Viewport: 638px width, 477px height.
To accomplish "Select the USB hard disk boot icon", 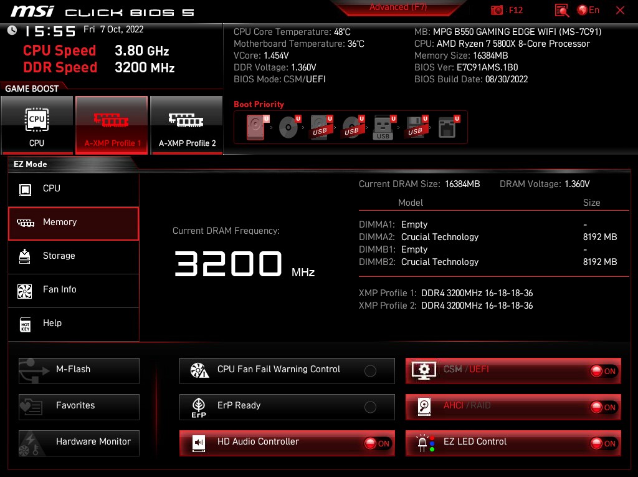I will pos(320,127).
